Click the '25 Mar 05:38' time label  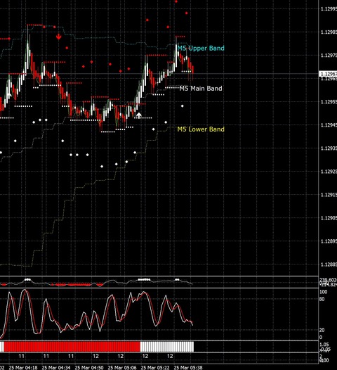click(188, 368)
